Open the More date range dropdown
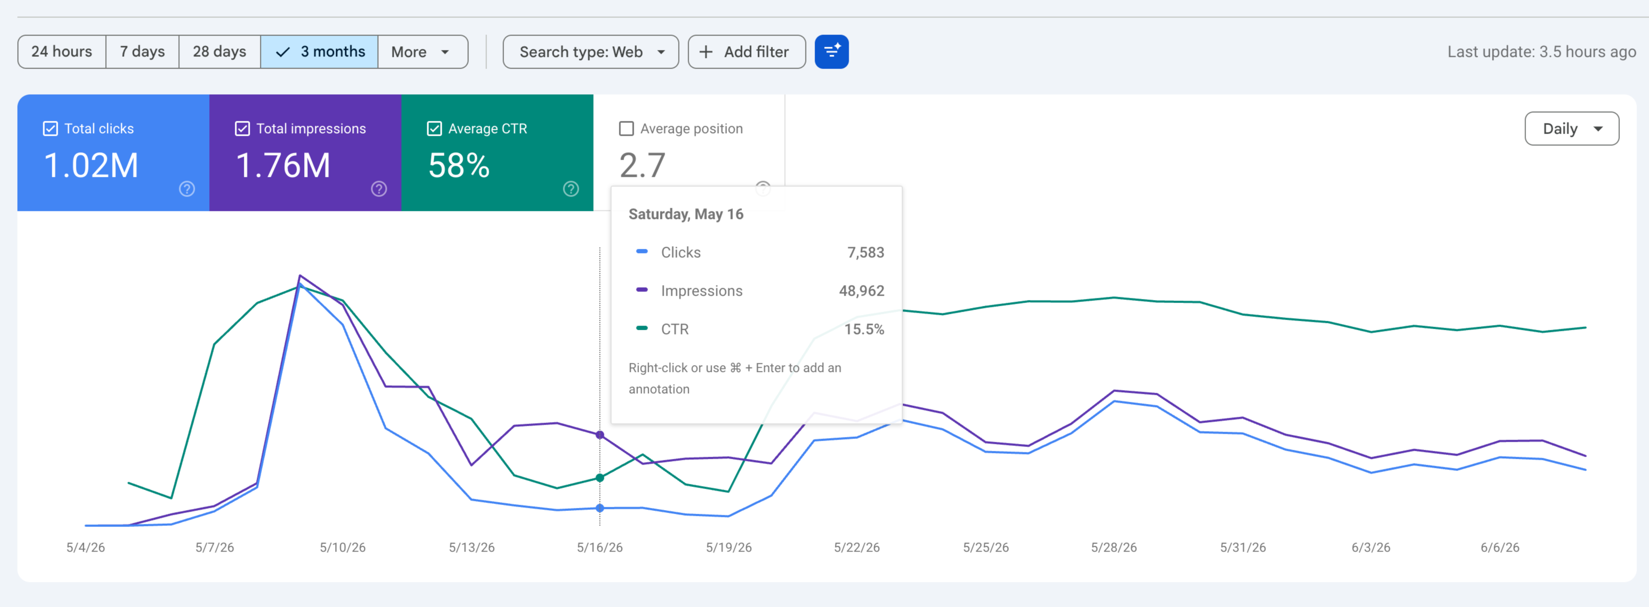 [x=422, y=52]
